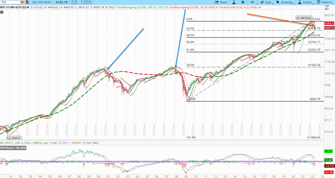The image size is (335, 178).
Task: Open the beaker flask quick-study icon
Action: (234, 2)
